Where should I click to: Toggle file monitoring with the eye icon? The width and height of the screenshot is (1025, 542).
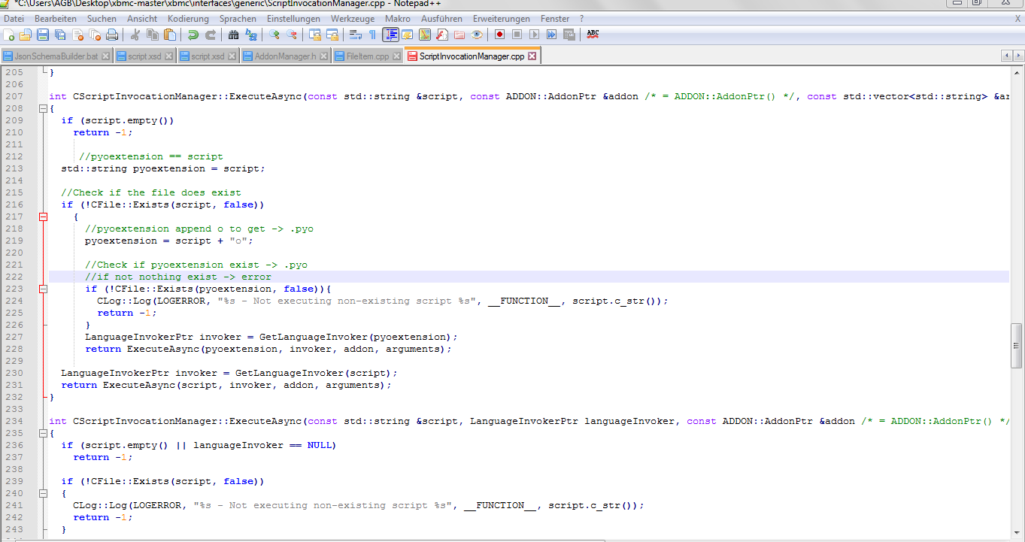(x=477, y=35)
